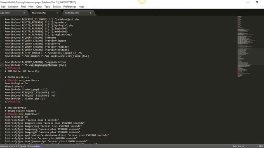Open the Edit menu
This screenshot has height=148, width=264.
click(3, 7)
